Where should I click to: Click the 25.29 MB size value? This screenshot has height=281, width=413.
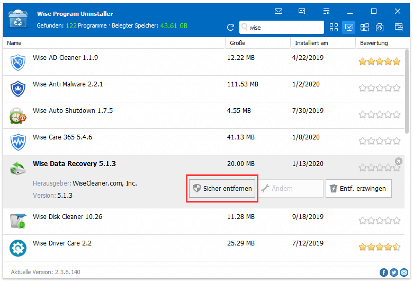pos(241,243)
